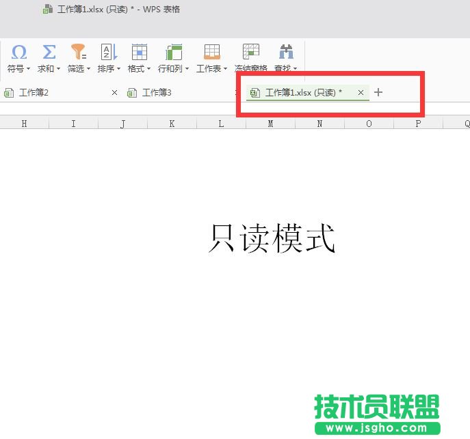Click the 工作簿3 tab file icon
Screen dimensions: 470x439
point(132,93)
